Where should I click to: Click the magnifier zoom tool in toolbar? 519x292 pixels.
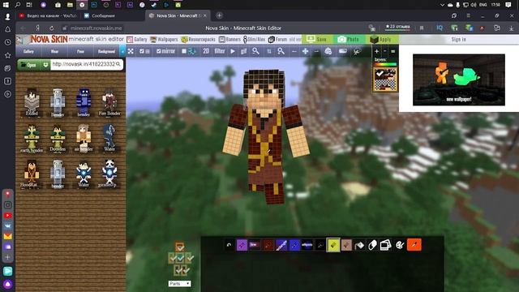(255, 51)
